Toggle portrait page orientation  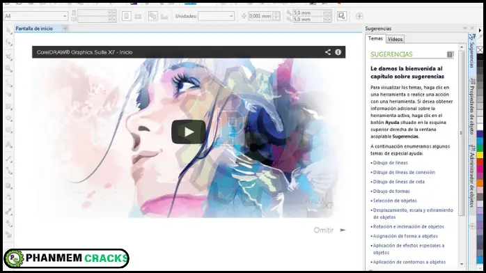pos(127,16)
